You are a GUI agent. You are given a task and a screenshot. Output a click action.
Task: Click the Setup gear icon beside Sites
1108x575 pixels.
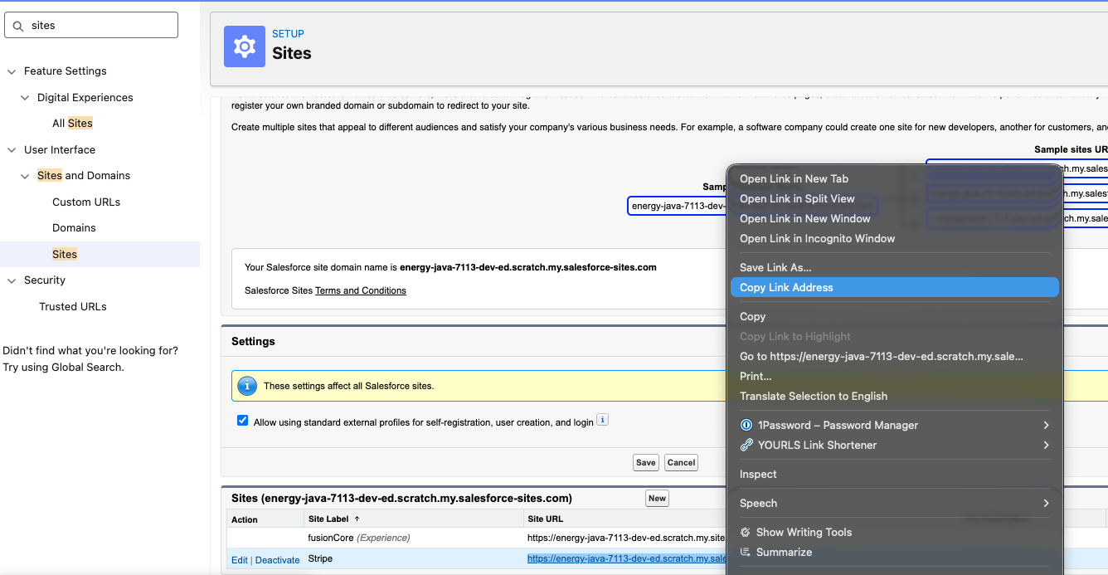[x=245, y=46]
